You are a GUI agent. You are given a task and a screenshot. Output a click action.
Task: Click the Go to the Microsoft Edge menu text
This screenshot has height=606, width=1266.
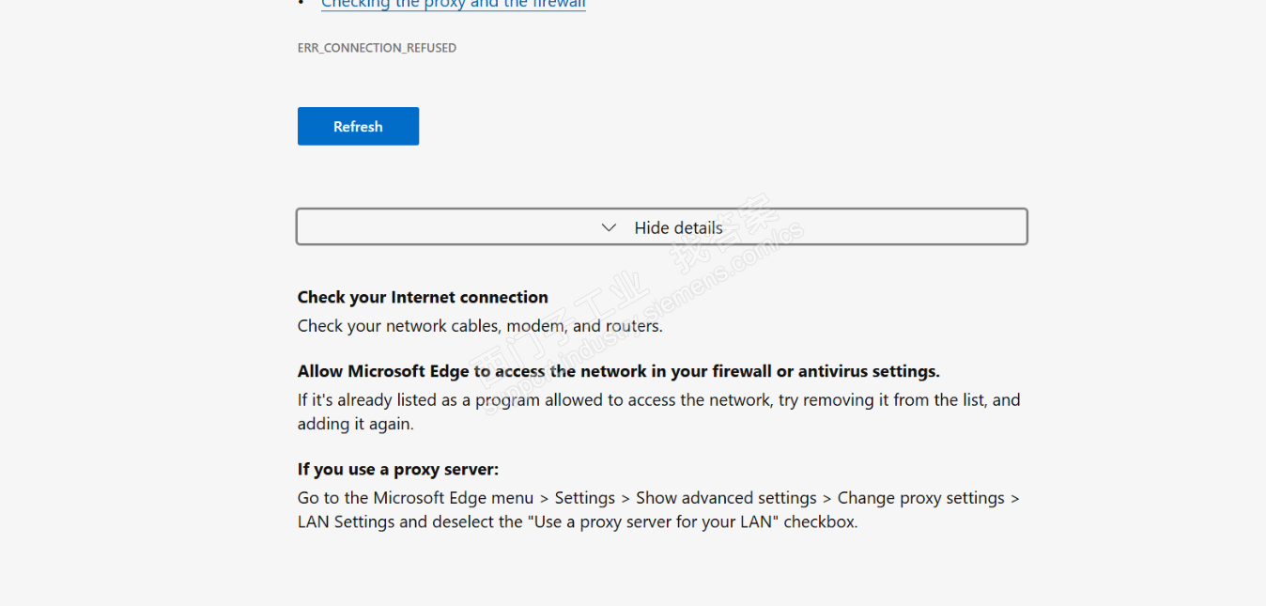pos(415,498)
